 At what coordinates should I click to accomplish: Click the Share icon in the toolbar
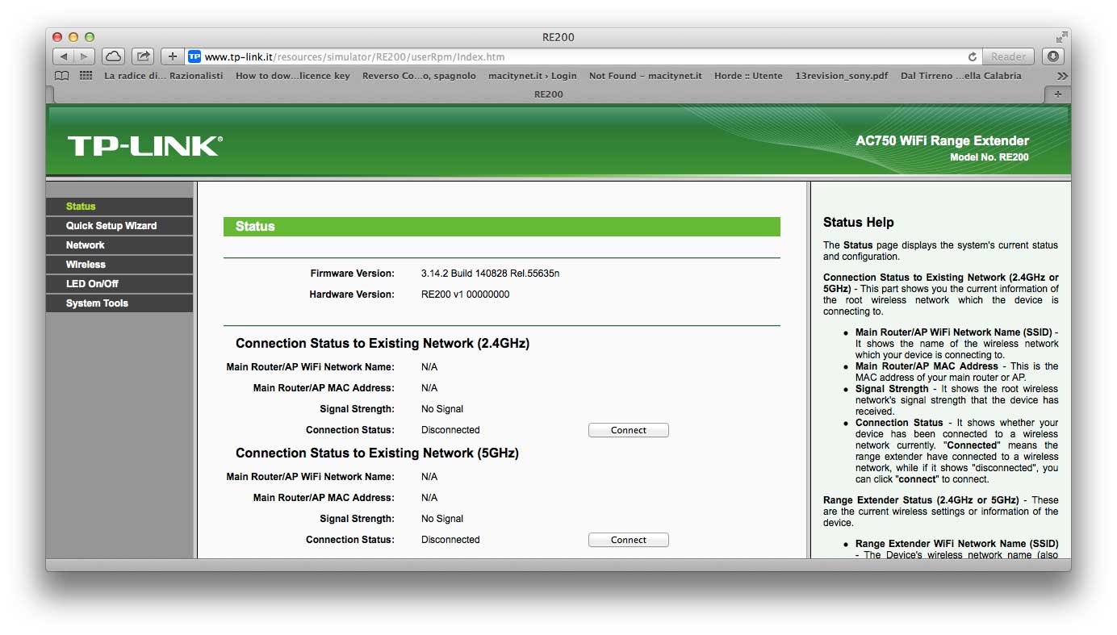(x=143, y=56)
